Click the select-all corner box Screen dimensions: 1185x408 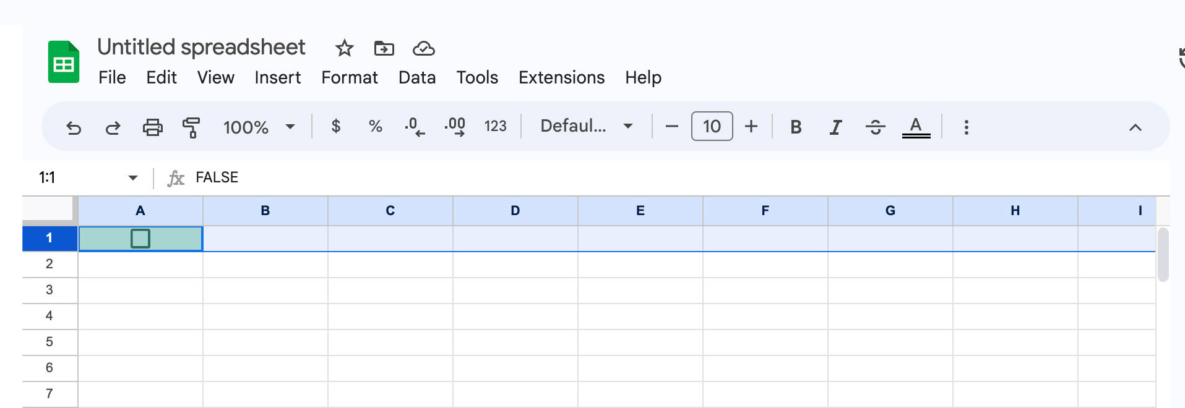50,210
